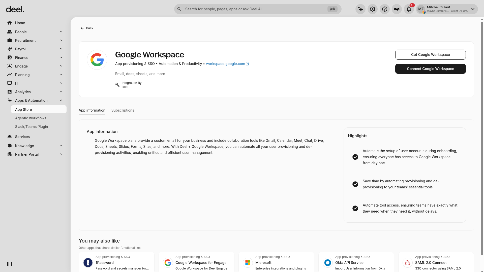The image size is (484, 272).
Task: Select the App information tab
Action: (92, 110)
